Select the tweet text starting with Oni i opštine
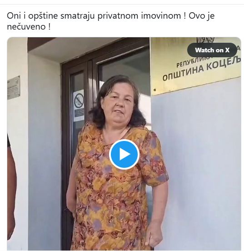The width and height of the screenshot is (244, 251). [110, 21]
